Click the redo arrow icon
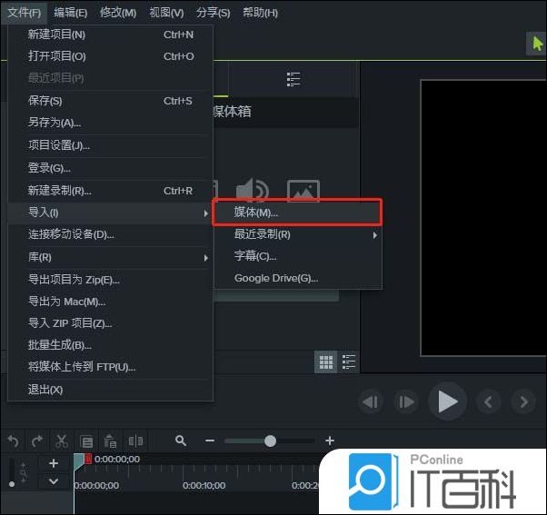Viewport: 547px width, 515px height. (x=37, y=441)
